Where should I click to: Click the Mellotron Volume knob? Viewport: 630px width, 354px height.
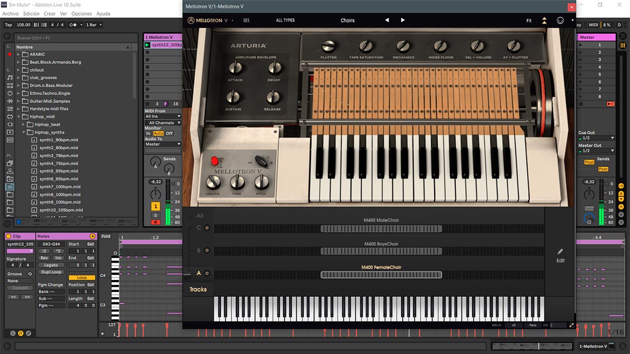click(213, 182)
